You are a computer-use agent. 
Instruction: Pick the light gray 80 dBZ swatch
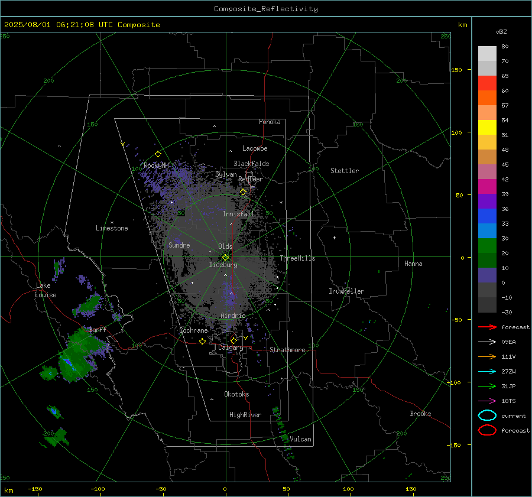coord(487,54)
